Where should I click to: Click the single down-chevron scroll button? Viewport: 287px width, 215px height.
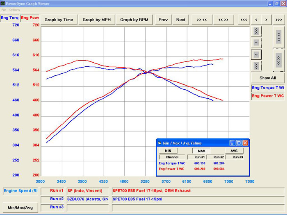pos(256,54)
